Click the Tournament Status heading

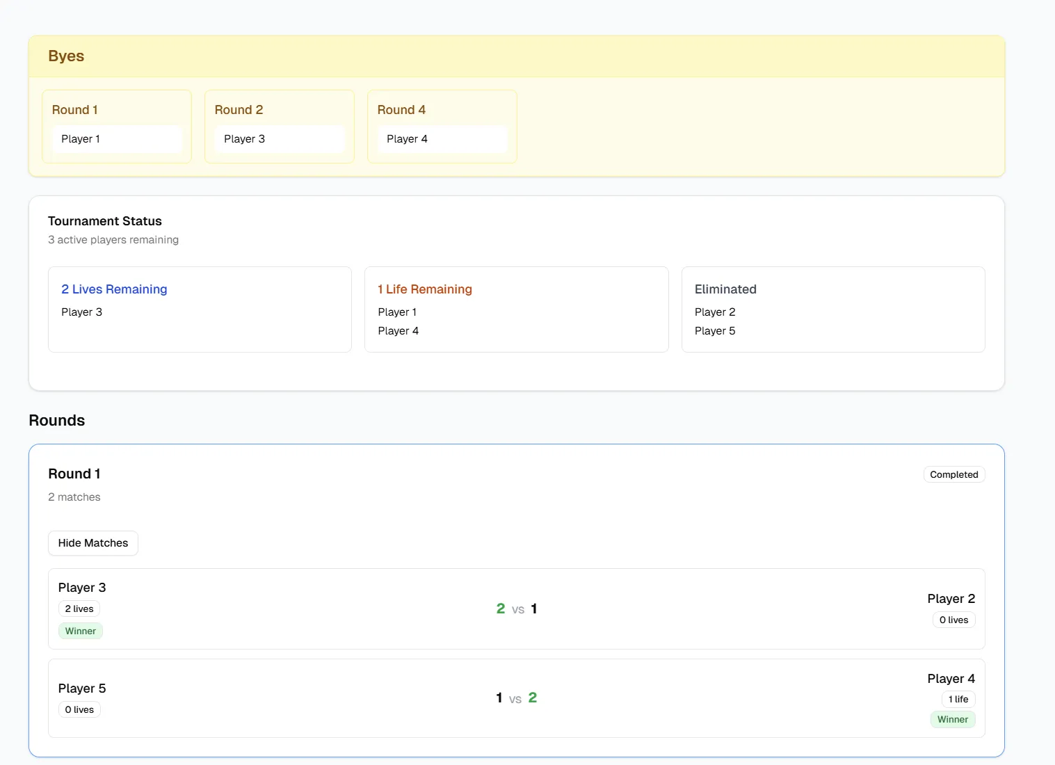[105, 221]
